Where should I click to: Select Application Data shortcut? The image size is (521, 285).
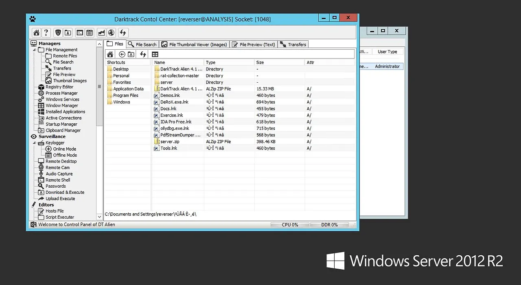coord(128,89)
